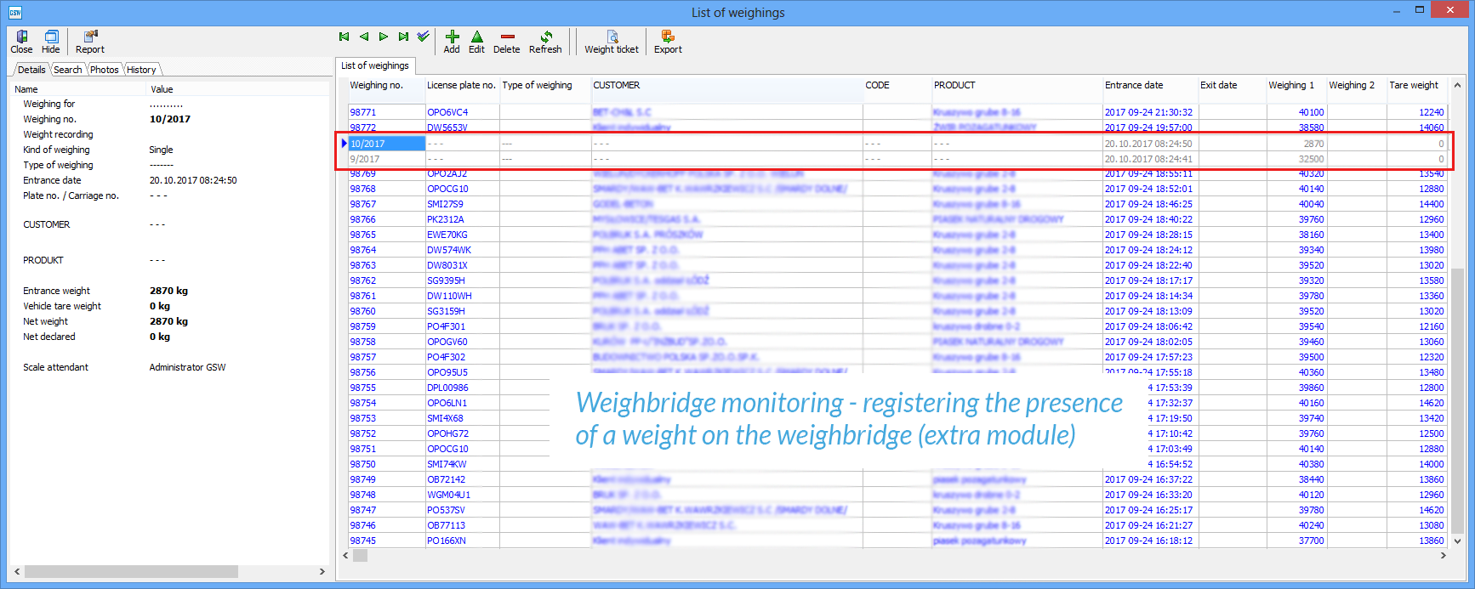Open the Photos tab
1475x589 pixels.
[105, 70]
